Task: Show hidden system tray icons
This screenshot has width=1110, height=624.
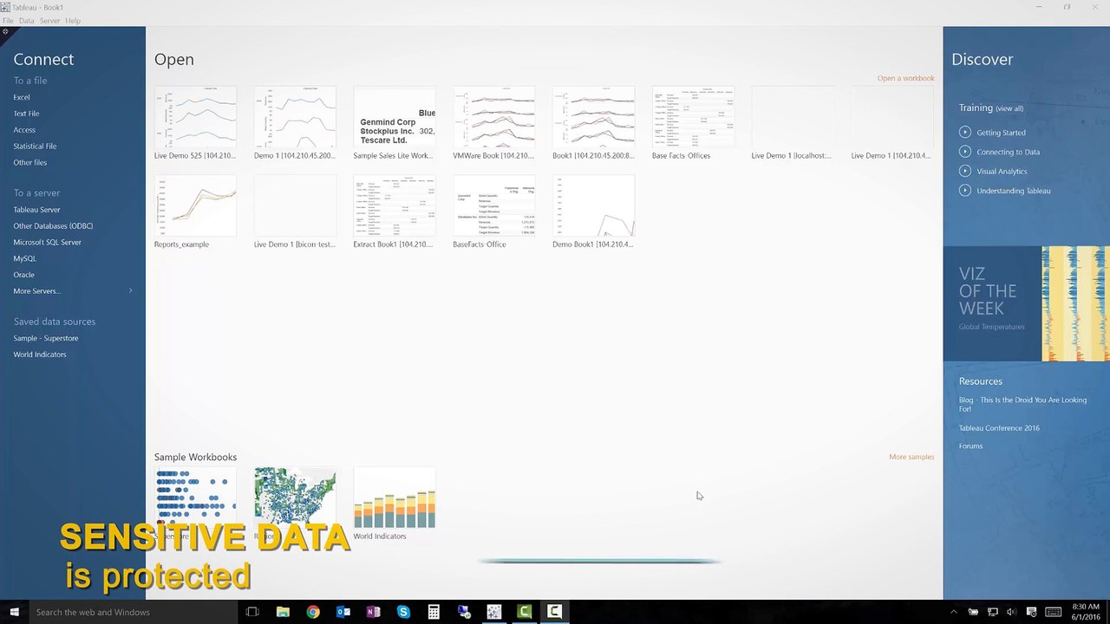Action: [953, 612]
